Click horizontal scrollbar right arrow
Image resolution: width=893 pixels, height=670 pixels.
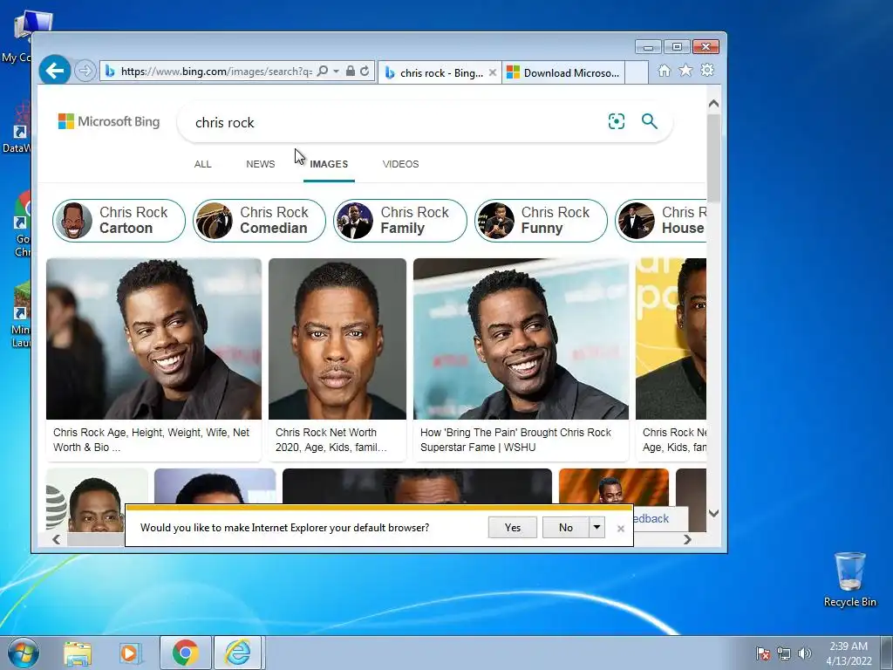click(x=687, y=539)
